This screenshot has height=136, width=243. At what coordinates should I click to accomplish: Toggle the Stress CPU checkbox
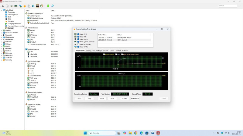point(78,34)
